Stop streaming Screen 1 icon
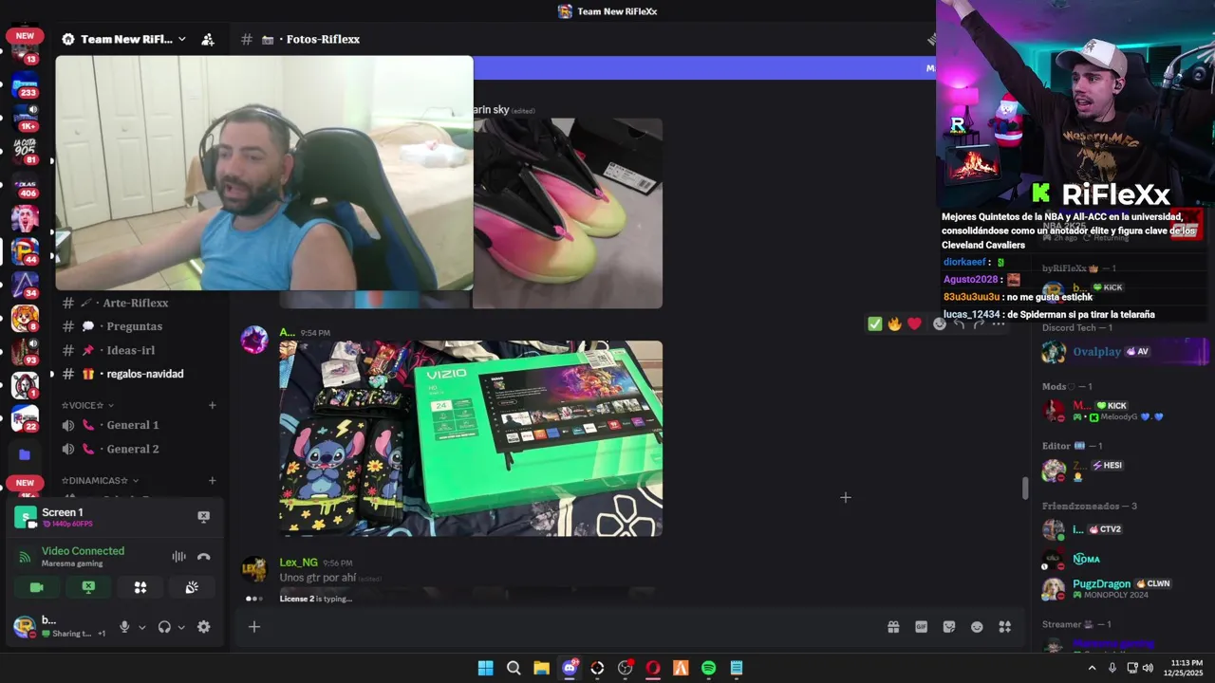The width and height of the screenshot is (1215, 683). pos(203,516)
